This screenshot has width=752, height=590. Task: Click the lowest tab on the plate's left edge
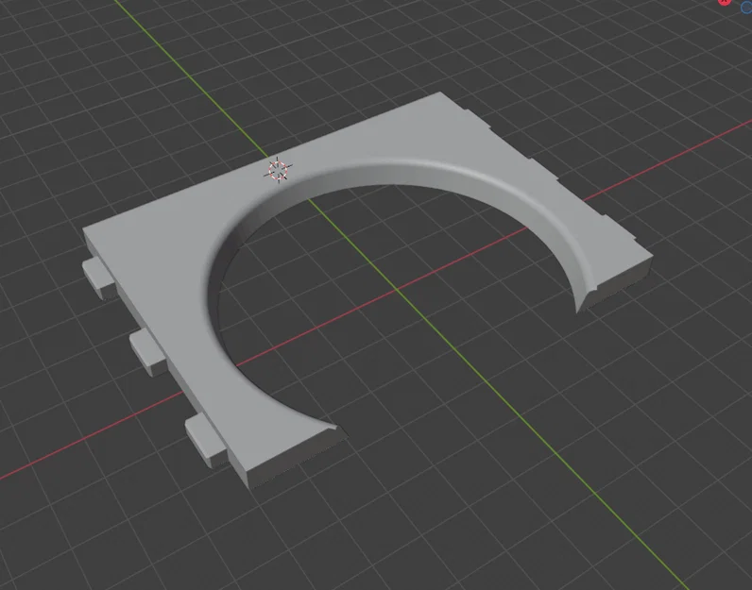tap(205, 441)
